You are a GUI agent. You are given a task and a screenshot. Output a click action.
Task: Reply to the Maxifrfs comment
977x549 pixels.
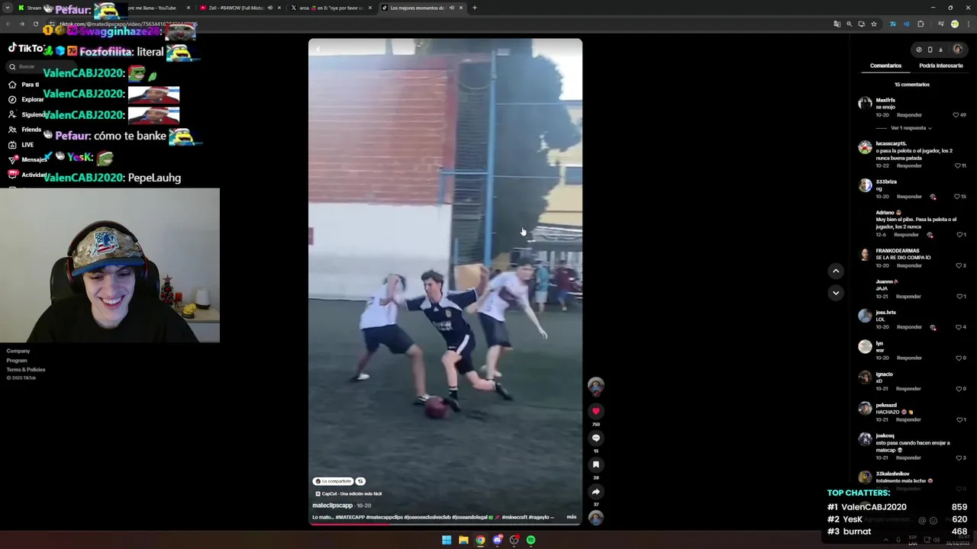pyautogui.click(x=909, y=115)
